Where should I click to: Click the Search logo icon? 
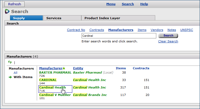click(7, 11)
